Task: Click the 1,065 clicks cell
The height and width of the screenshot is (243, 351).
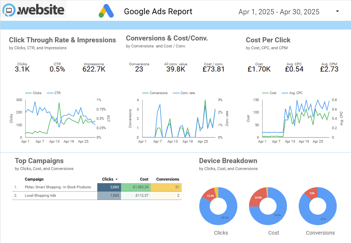Action: pos(109,196)
